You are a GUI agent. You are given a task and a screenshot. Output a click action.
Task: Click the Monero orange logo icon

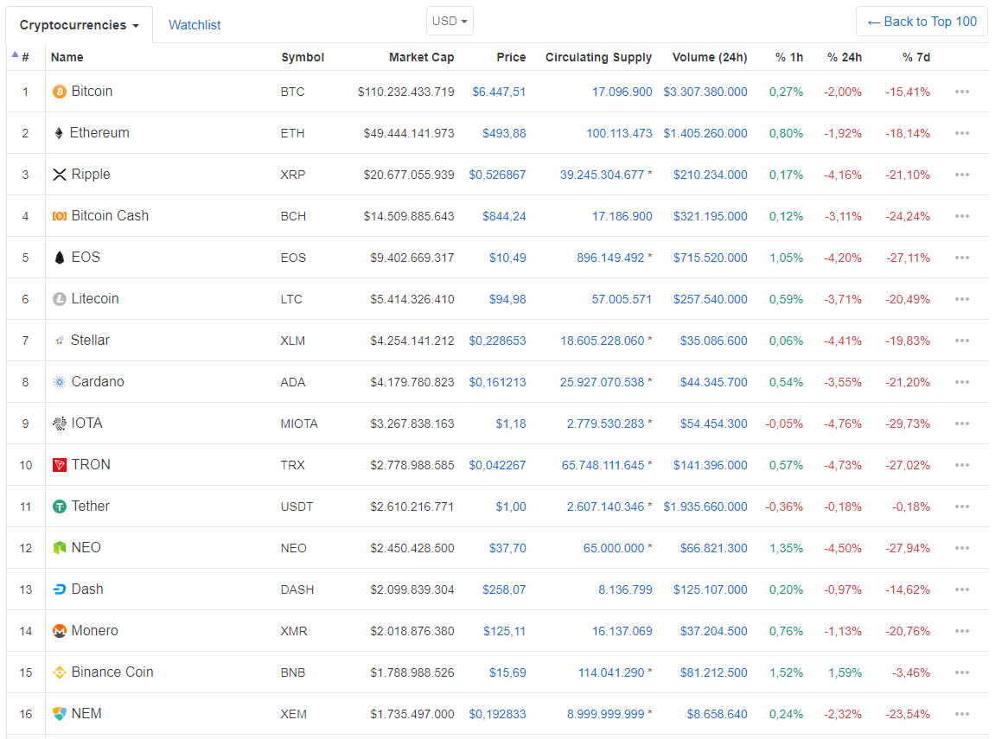click(60, 631)
